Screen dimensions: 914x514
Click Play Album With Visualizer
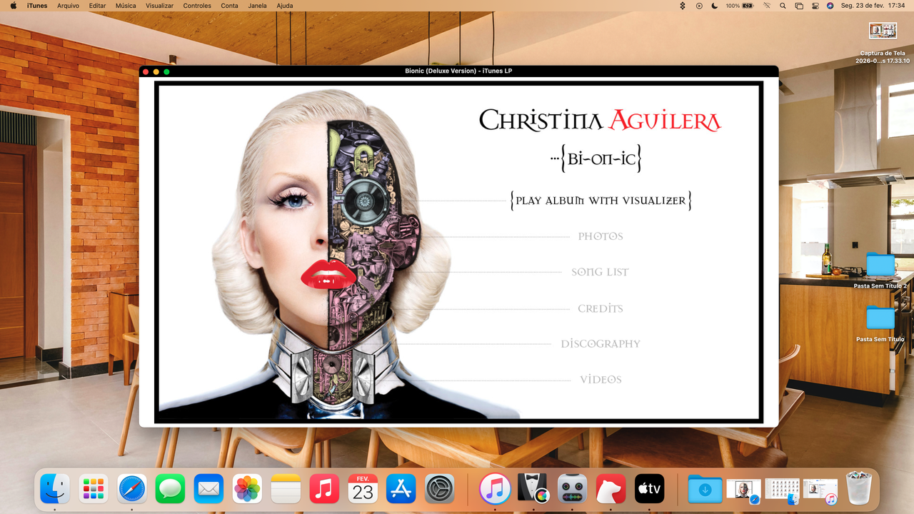(x=601, y=201)
